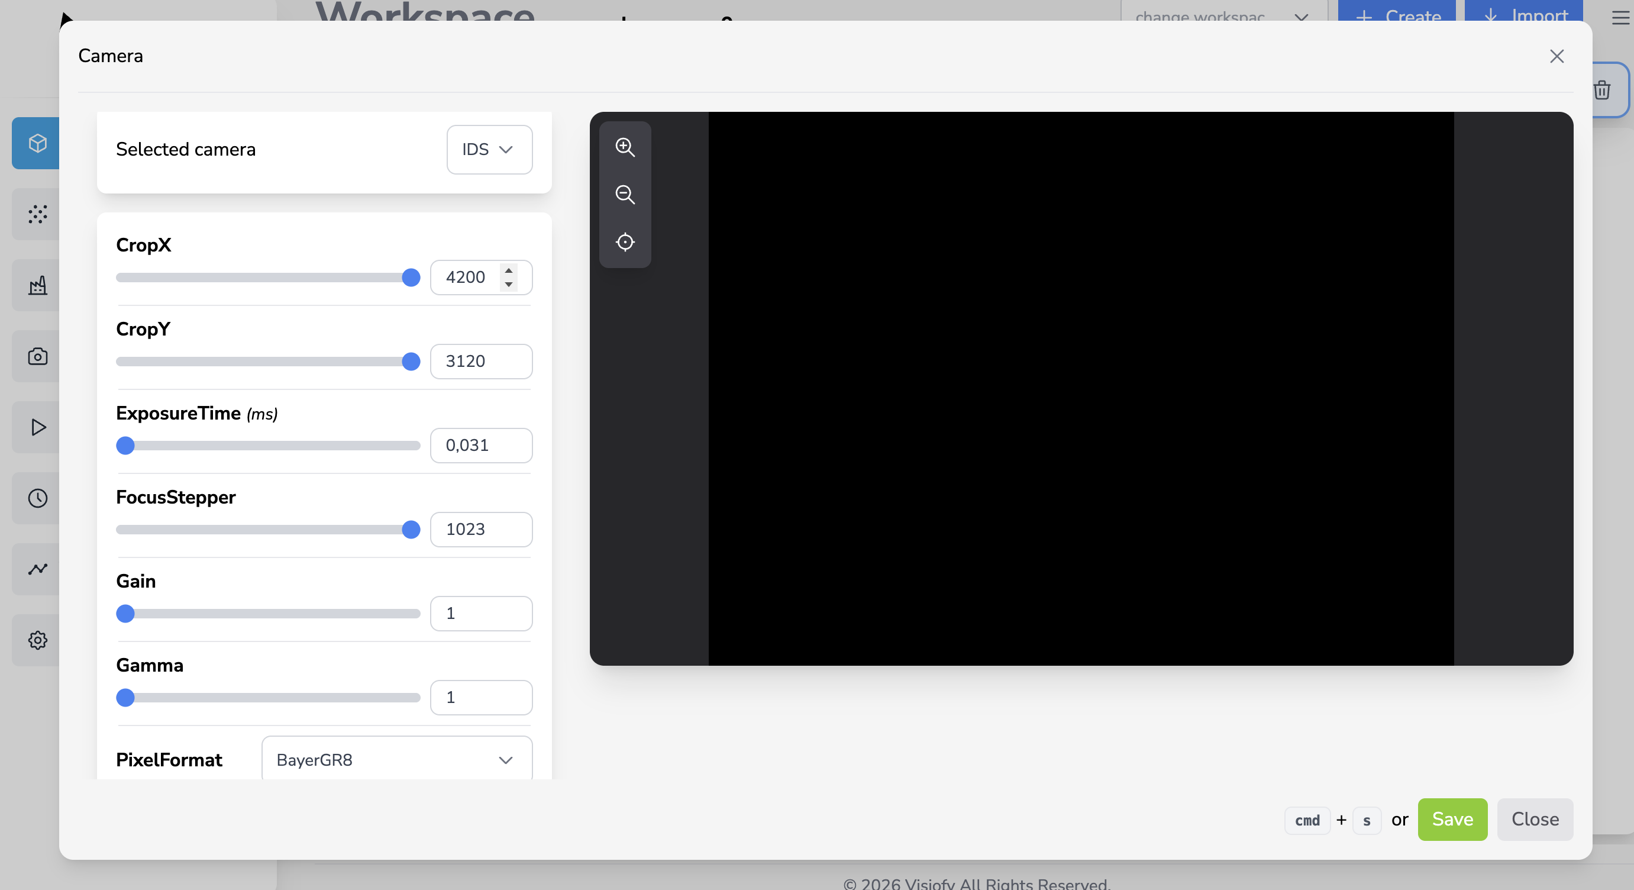
Task: Click the Gain slider handle
Action: click(125, 614)
